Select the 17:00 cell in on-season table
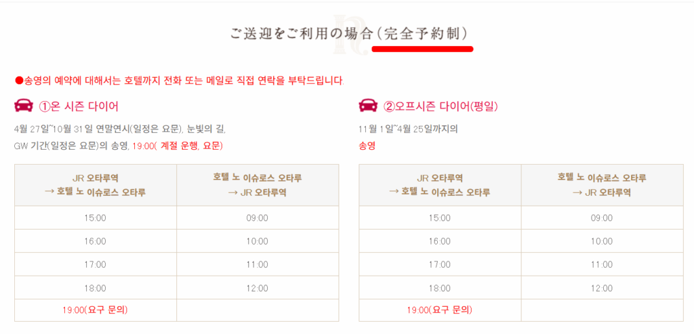The width and height of the screenshot is (694, 334). point(95,265)
